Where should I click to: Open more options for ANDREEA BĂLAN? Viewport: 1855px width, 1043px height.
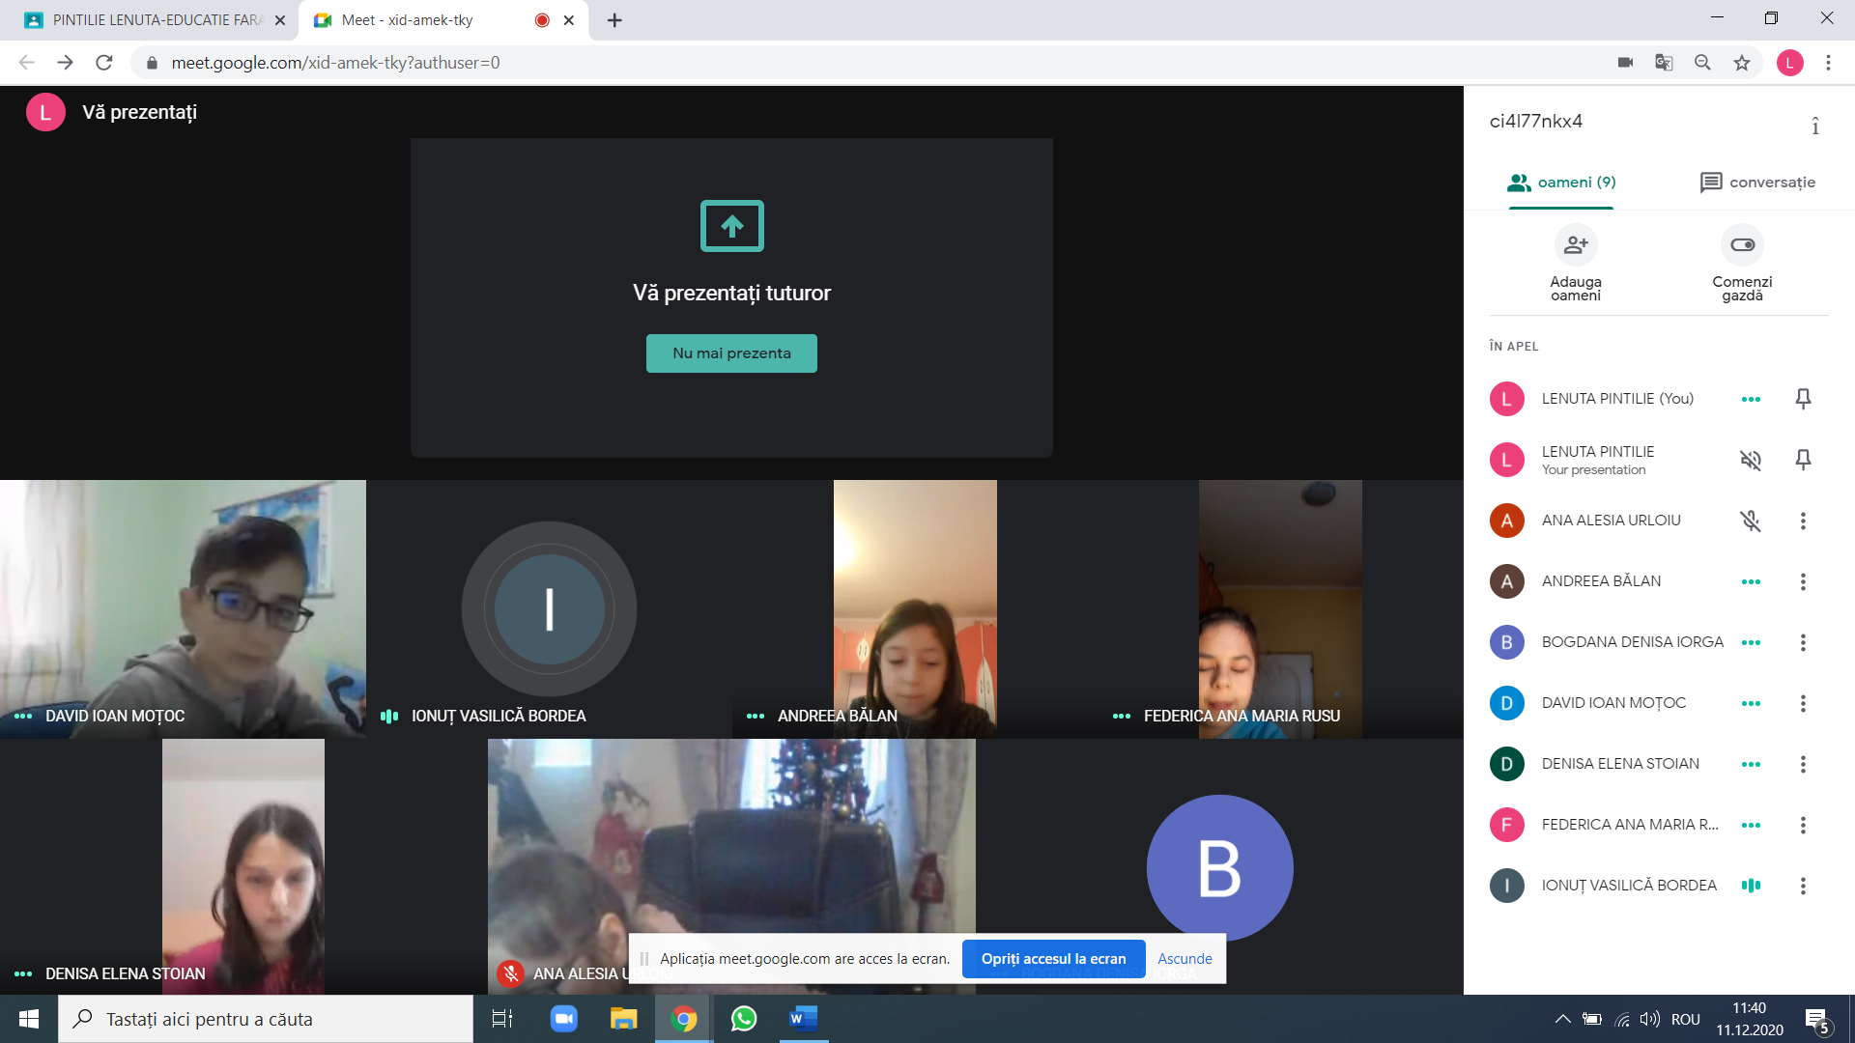click(1803, 581)
